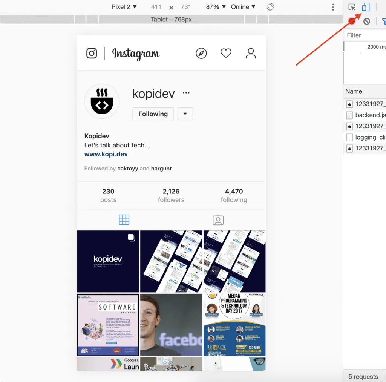This screenshot has height=382, width=386.
Task: Open the Profile person icon
Action: coord(251,53)
